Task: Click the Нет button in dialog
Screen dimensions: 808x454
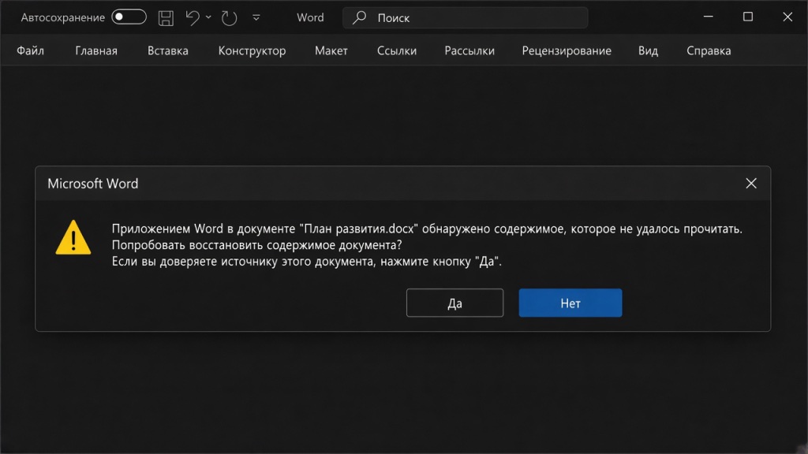Action: (x=570, y=303)
